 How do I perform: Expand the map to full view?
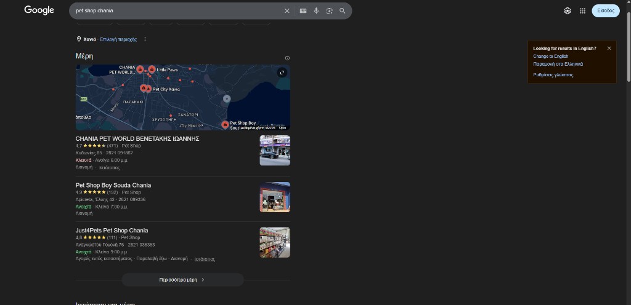point(282,72)
